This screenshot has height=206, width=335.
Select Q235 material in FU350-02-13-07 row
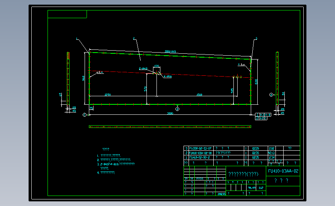pyautogui.click(x=255, y=148)
